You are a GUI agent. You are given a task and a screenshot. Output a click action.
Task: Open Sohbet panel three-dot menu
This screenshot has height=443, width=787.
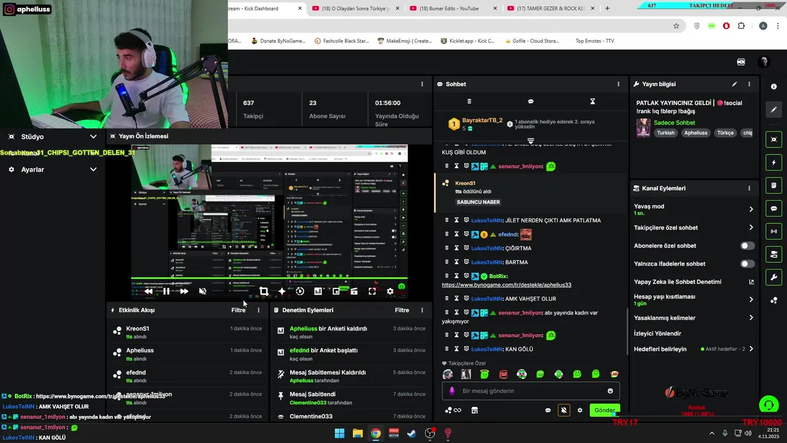pyautogui.click(x=619, y=84)
